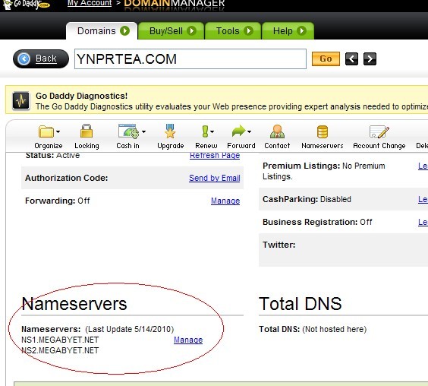Click the Upgrade medal icon
Image resolution: width=428 pixels, height=386 pixels.
pos(170,131)
